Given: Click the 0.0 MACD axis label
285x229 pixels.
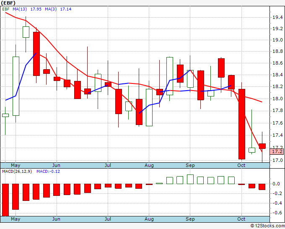Looking at the screenshot, I should coord(276,184).
